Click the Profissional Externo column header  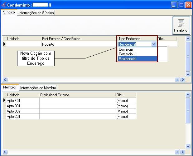[x=77, y=95]
